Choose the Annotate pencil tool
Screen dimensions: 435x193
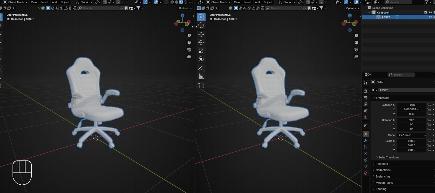(x=201, y=68)
